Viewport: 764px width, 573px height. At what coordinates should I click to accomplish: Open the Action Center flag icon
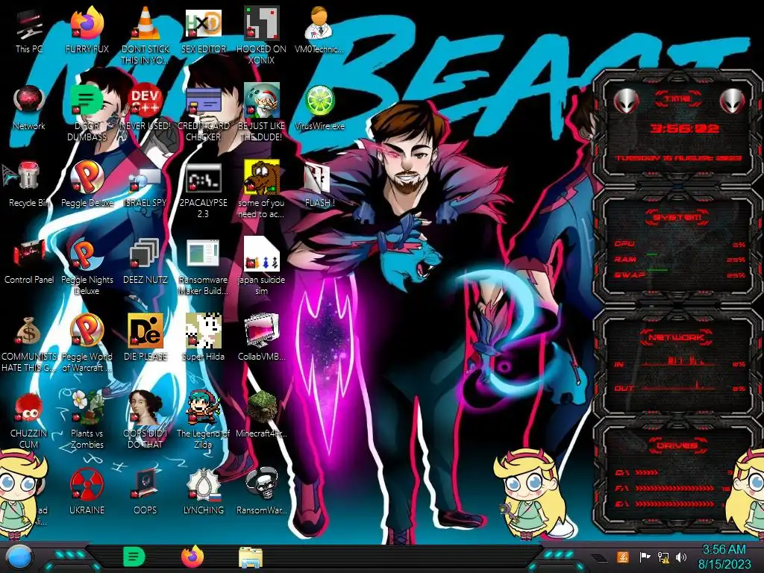(x=645, y=557)
